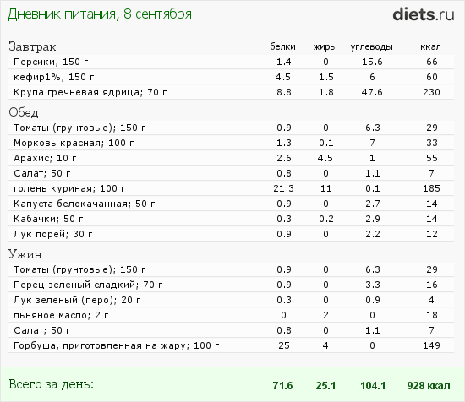Screen dimensions: 465x402
Task: Click the 'ккал' column header
Action: pos(430,46)
